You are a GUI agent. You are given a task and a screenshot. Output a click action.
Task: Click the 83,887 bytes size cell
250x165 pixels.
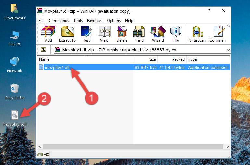(x=145, y=67)
